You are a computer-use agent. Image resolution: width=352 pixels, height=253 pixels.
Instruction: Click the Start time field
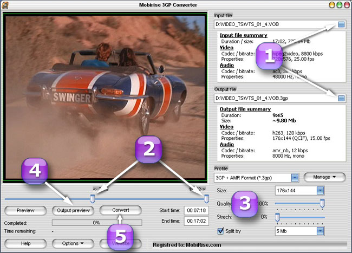tap(197, 211)
